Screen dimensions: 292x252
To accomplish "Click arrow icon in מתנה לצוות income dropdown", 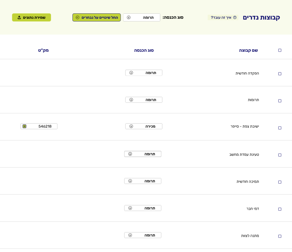I will click(130, 235).
